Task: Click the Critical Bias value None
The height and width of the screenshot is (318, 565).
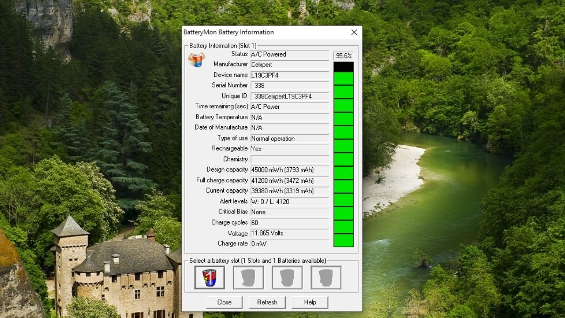Action: coord(290,212)
